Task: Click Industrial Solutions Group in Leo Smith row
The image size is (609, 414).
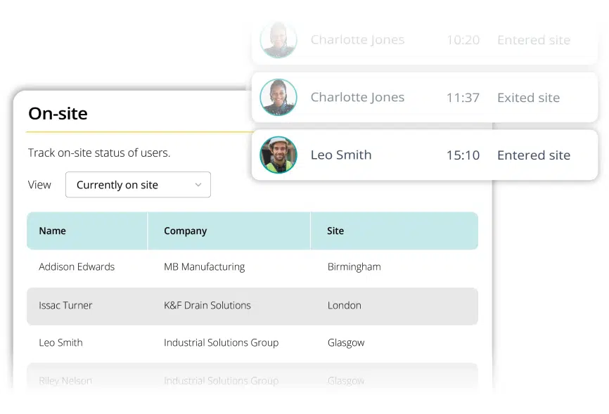Action: [221, 342]
